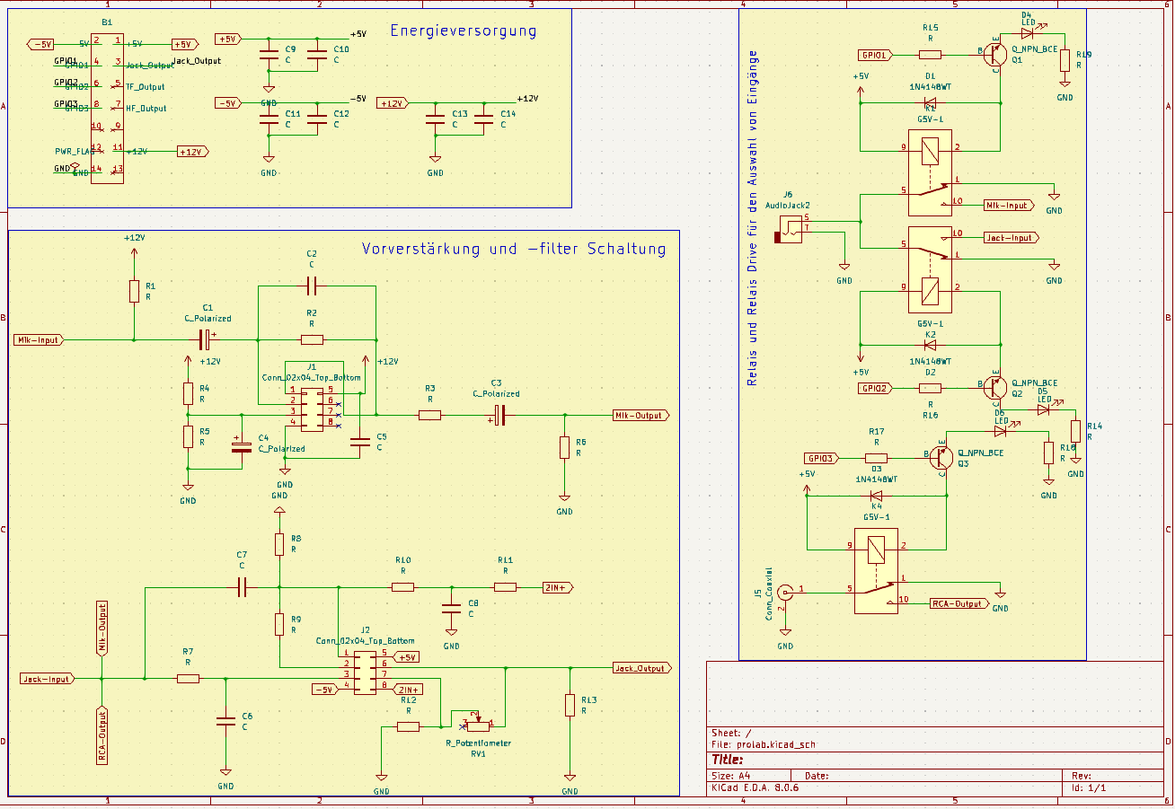
Task: Select capacitor C9 in power section
Action: point(268,55)
